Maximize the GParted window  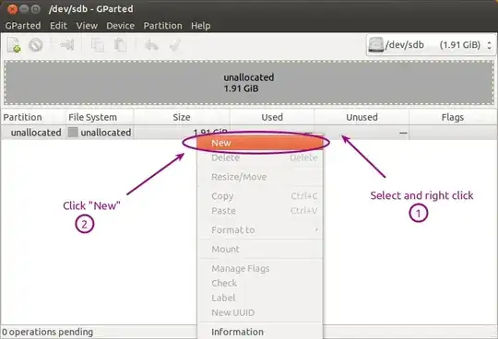click(36, 9)
